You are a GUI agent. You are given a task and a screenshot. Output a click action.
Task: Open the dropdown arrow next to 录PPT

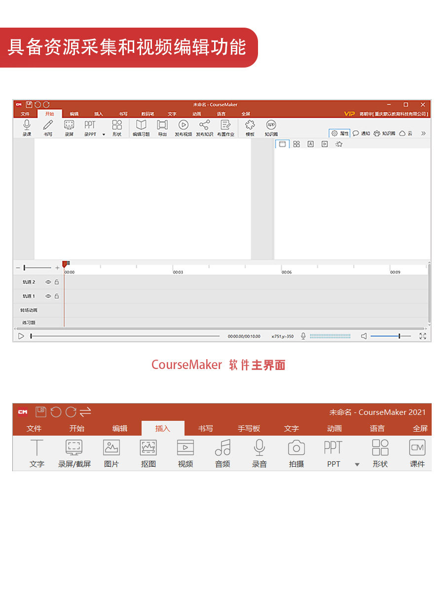[104, 134]
